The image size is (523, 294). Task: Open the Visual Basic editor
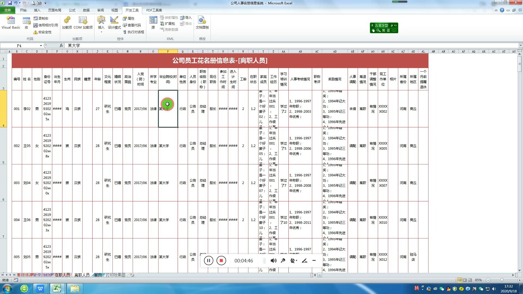point(11,22)
